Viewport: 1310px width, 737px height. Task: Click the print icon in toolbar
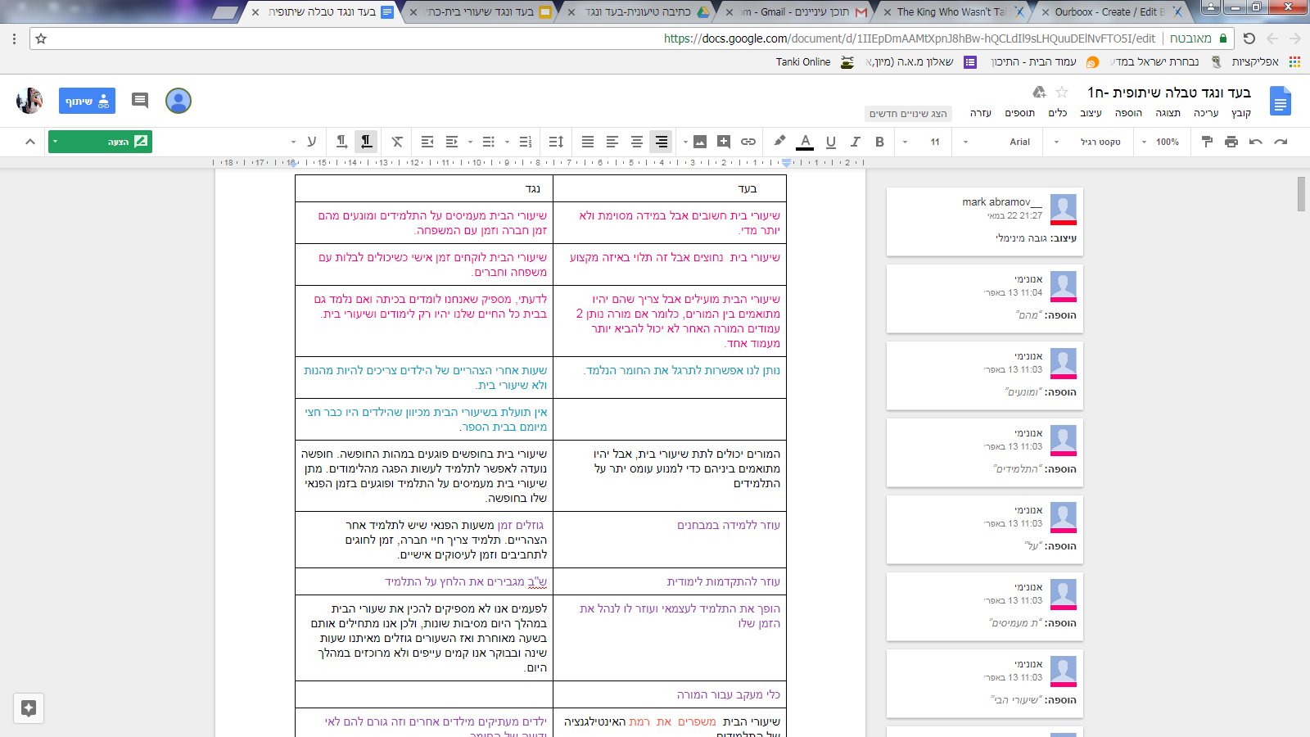coord(1231,142)
